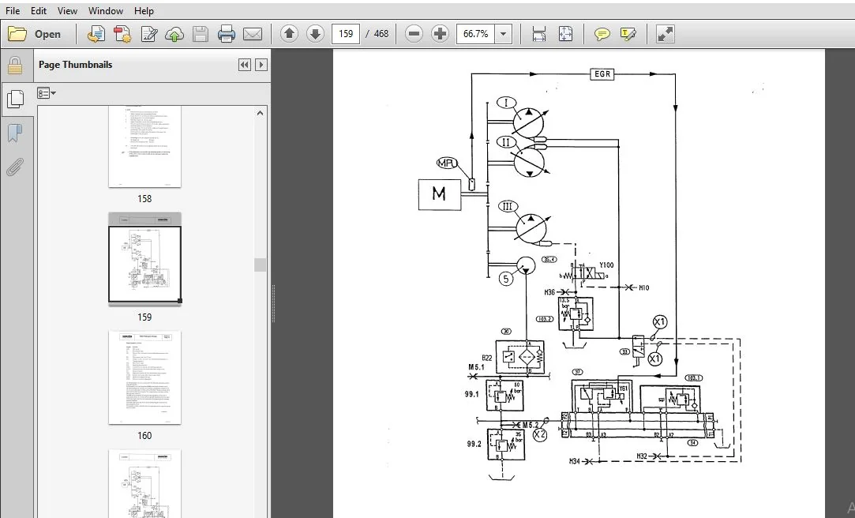Click the M motor box in diagram
Viewport: 855px width, 518px height.
click(440, 194)
